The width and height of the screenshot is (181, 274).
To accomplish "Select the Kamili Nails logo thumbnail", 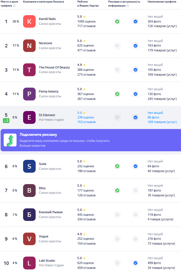I will [x=29, y=21].
